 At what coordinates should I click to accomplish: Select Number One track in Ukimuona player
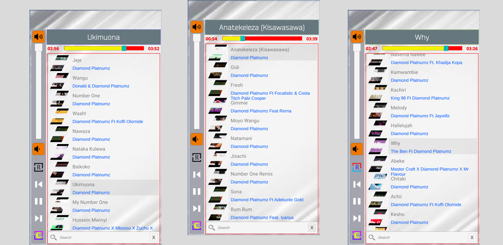point(103,99)
